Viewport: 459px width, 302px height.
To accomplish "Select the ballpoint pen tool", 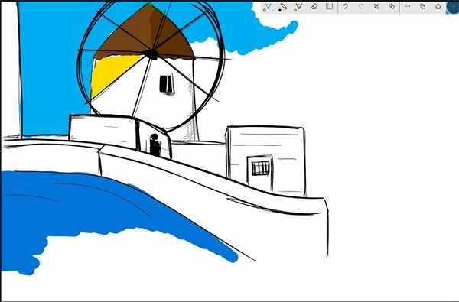I will 268,6.
